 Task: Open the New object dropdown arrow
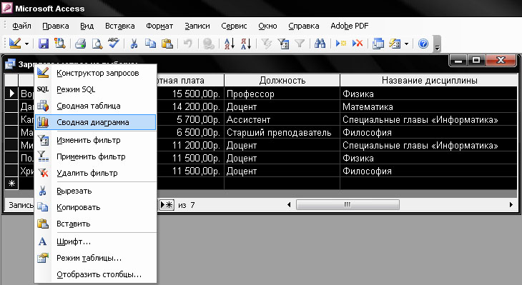406,44
